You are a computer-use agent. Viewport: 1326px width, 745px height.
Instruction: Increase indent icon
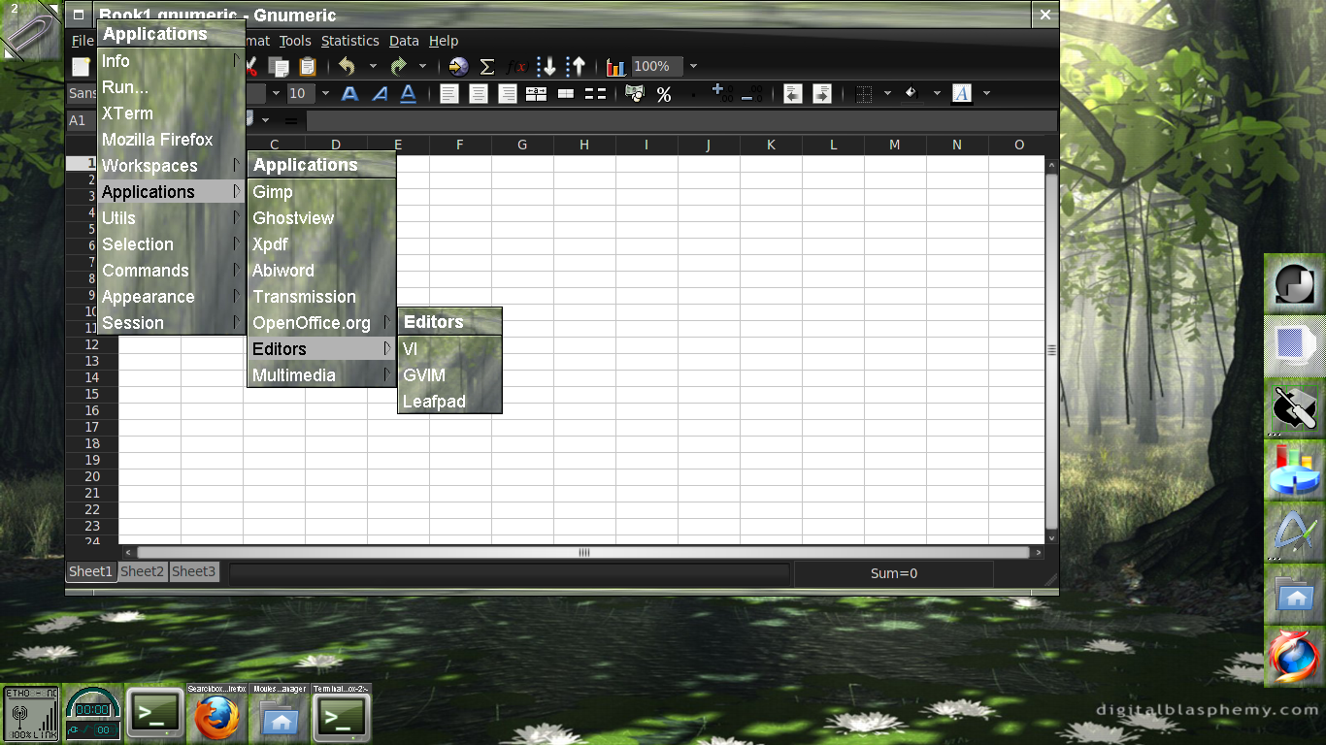tap(821, 94)
